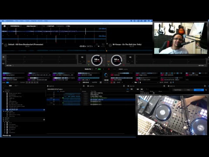This screenshot has width=209, height=157.
Task: Click the first tag list icon
Action: click(x=47, y=86)
